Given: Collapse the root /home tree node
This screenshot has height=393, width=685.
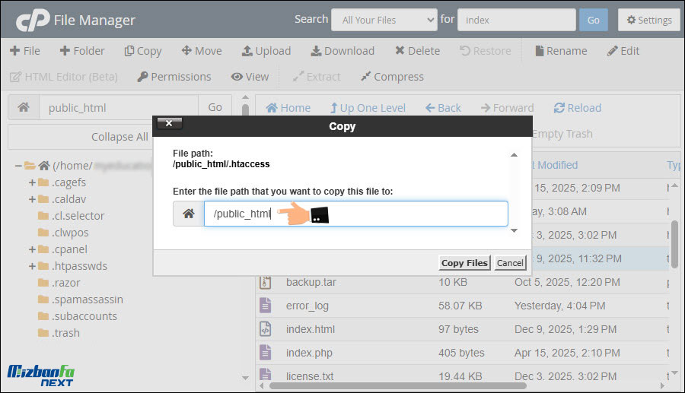Looking at the screenshot, I should tap(18, 166).
